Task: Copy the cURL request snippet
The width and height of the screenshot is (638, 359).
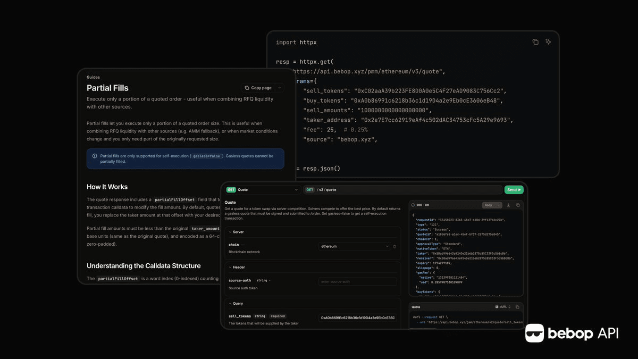Action: [x=517, y=307]
